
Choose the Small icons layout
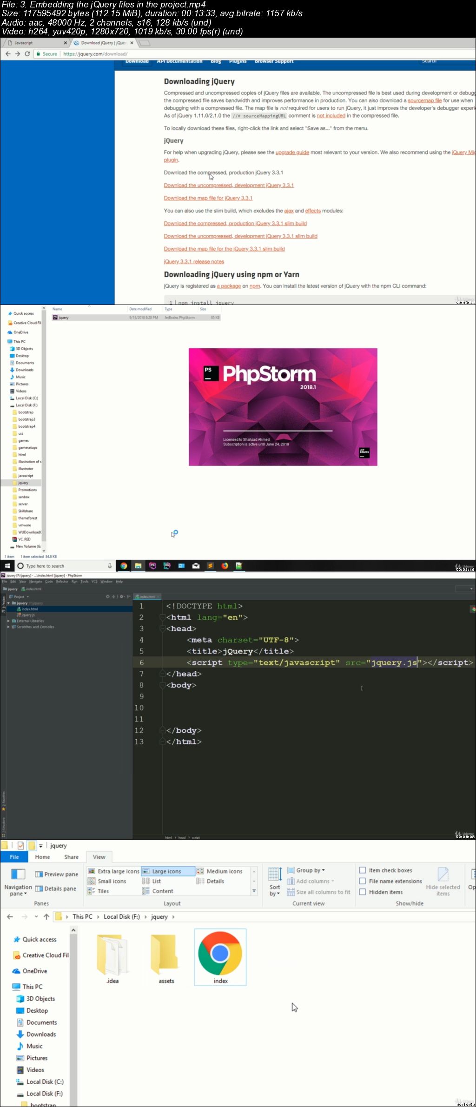point(107,881)
